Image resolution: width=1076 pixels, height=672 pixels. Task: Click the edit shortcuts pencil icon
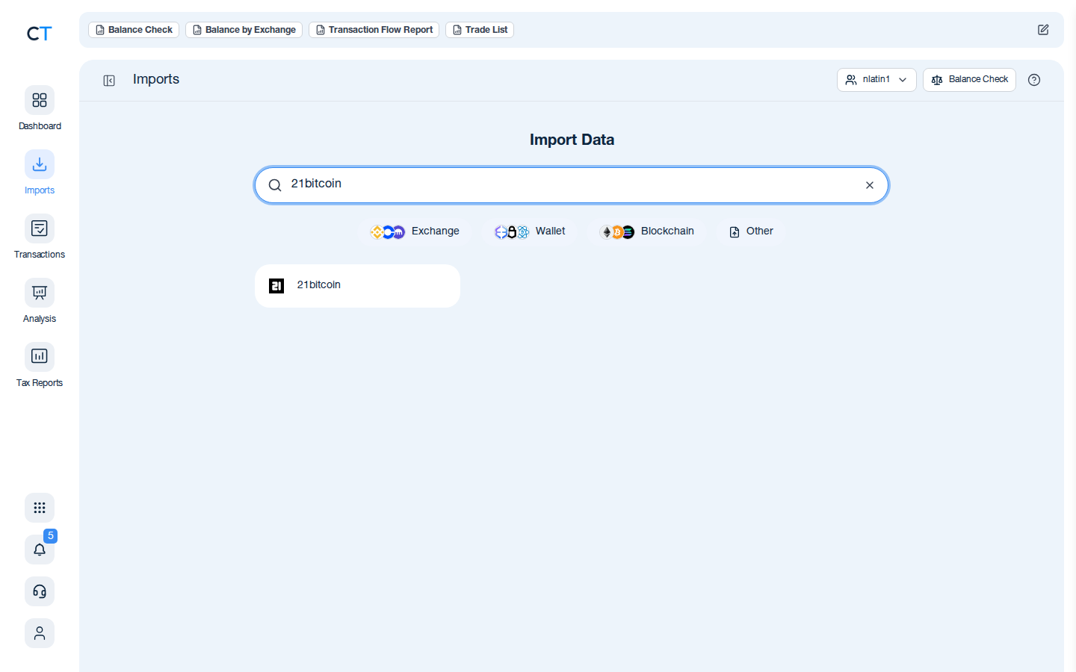(x=1043, y=30)
